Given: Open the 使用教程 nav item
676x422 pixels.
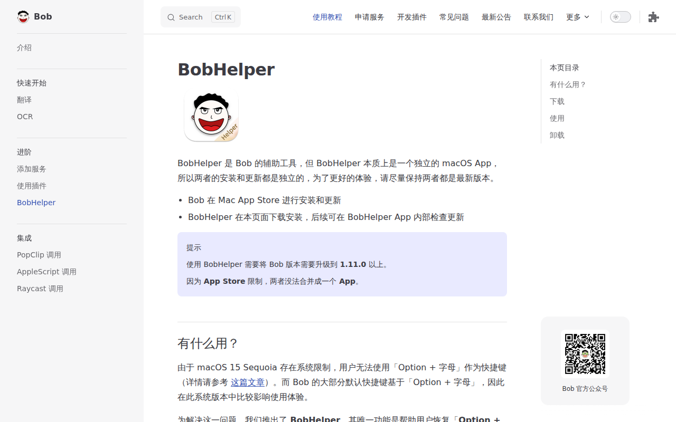Looking at the screenshot, I should click(x=327, y=17).
